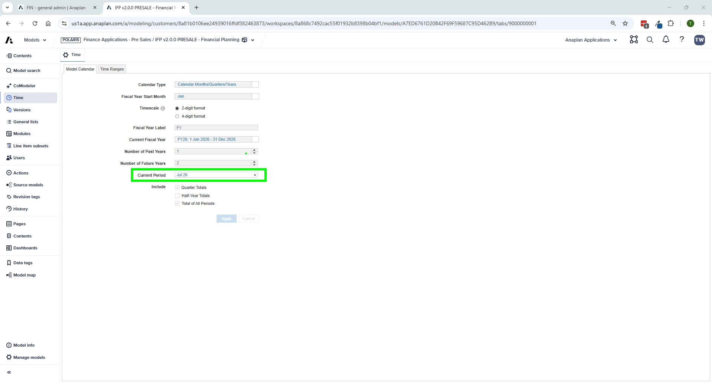This screenshot has width=712, height=383.
Task: Click the Cancel button
Action: pos(248,219)
